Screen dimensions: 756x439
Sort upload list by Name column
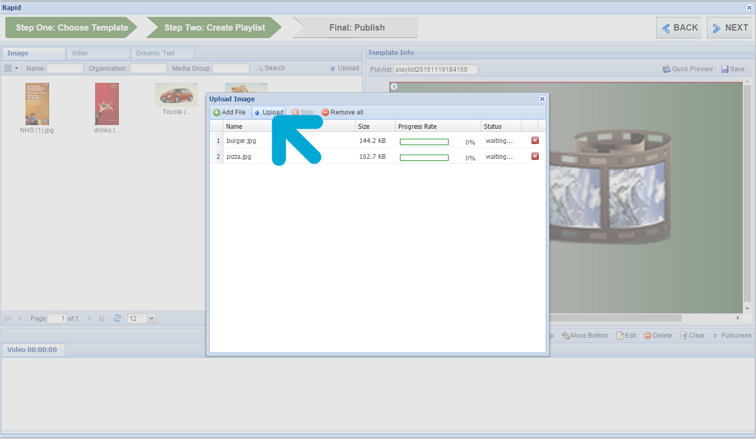click(x=289, y=127)
